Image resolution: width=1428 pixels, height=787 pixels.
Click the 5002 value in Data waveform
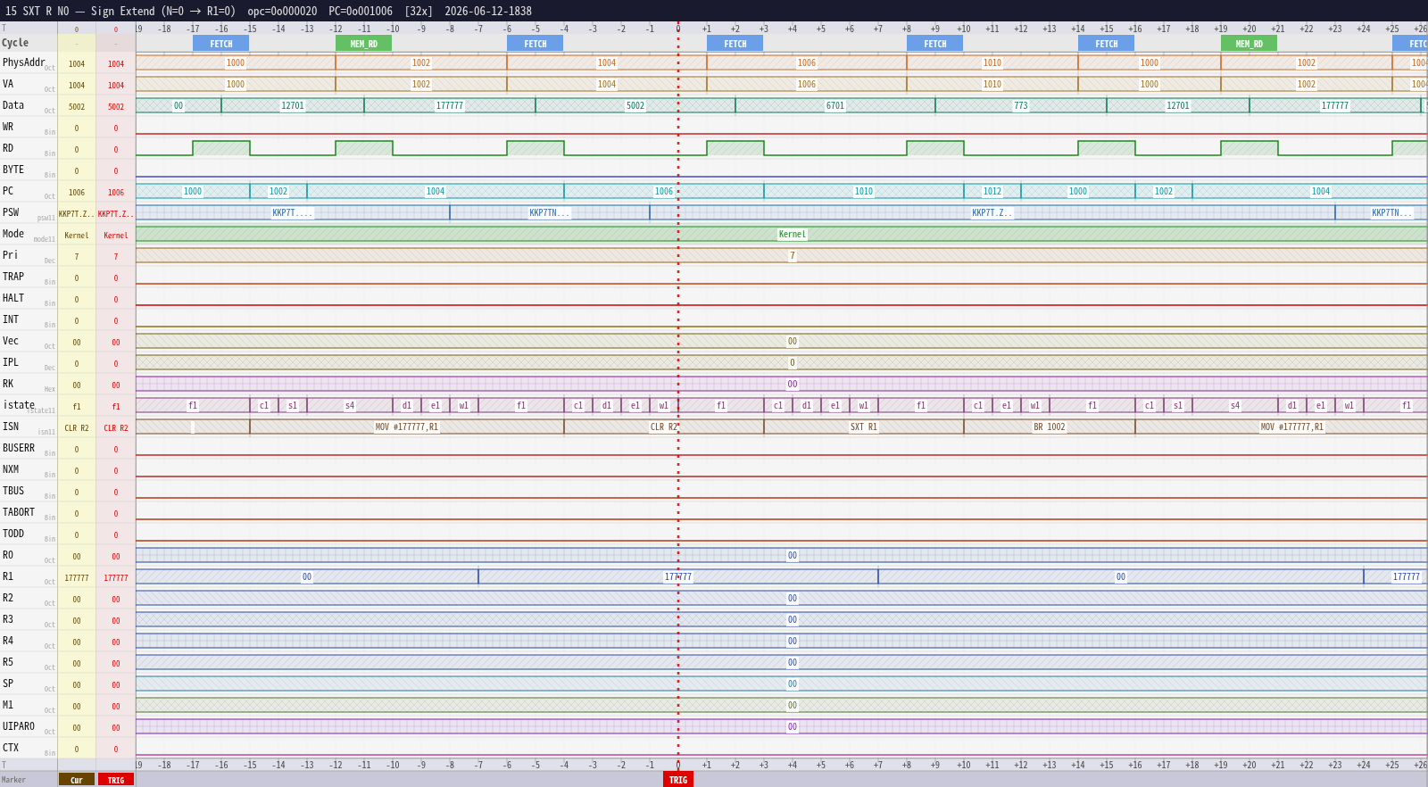click(635, 106)
